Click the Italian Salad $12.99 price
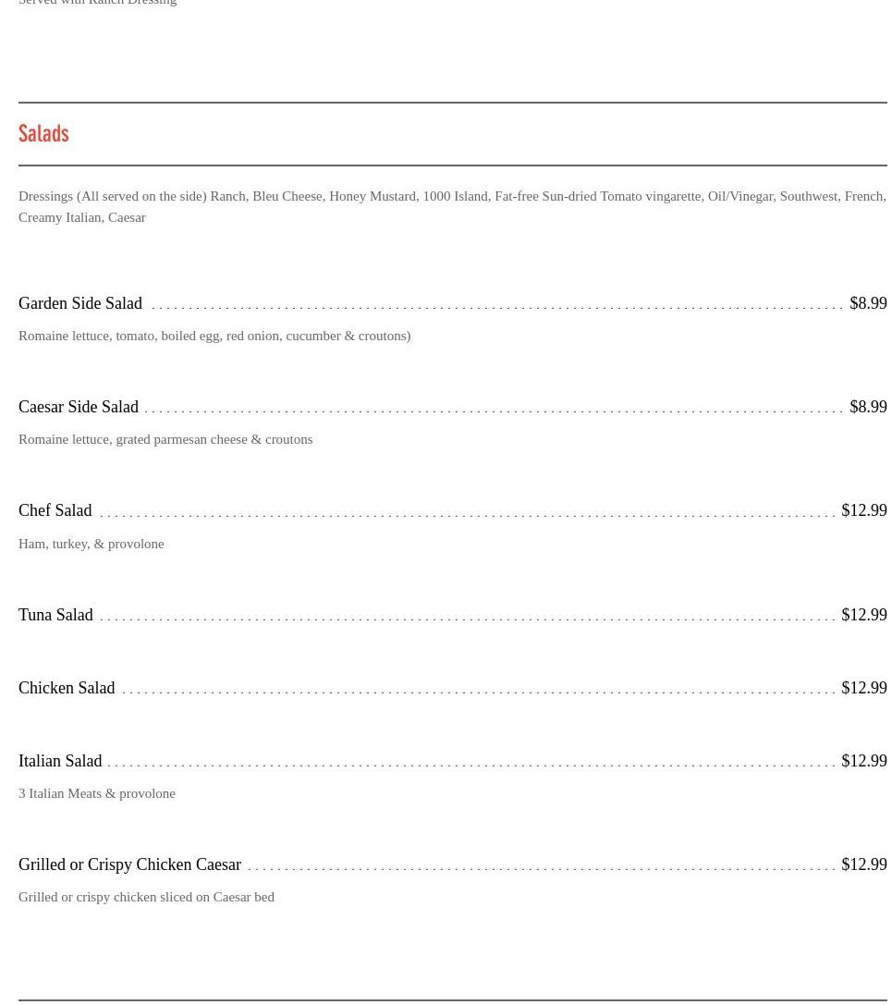892x1005 pixels. 864,762
